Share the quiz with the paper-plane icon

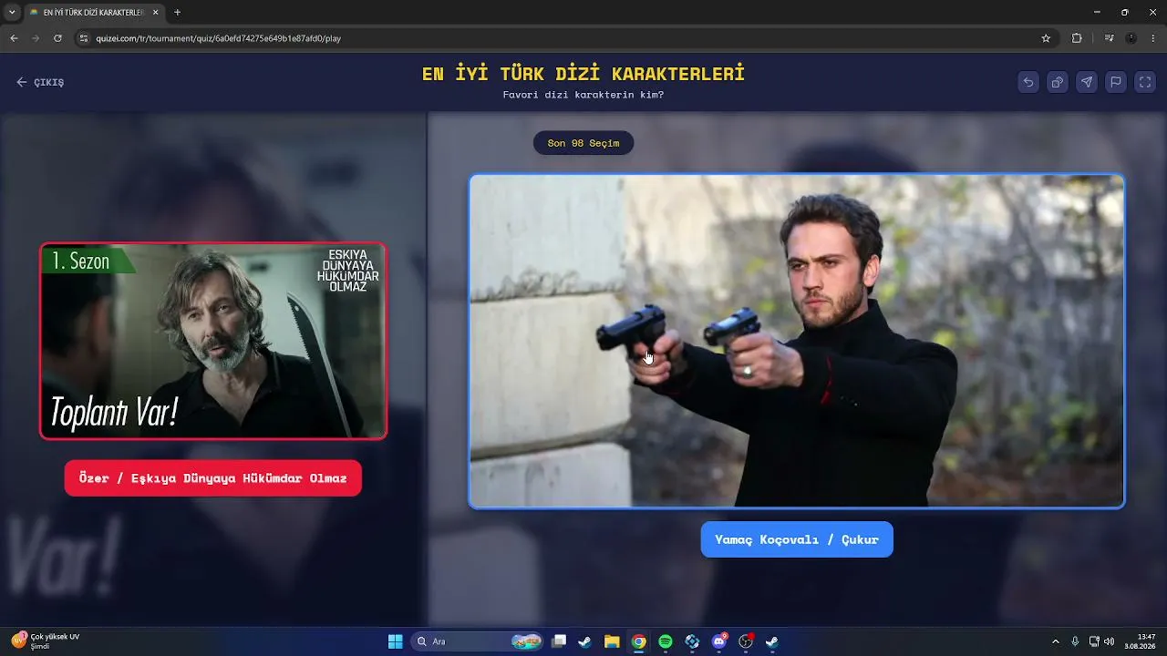tap(1087, 82)
